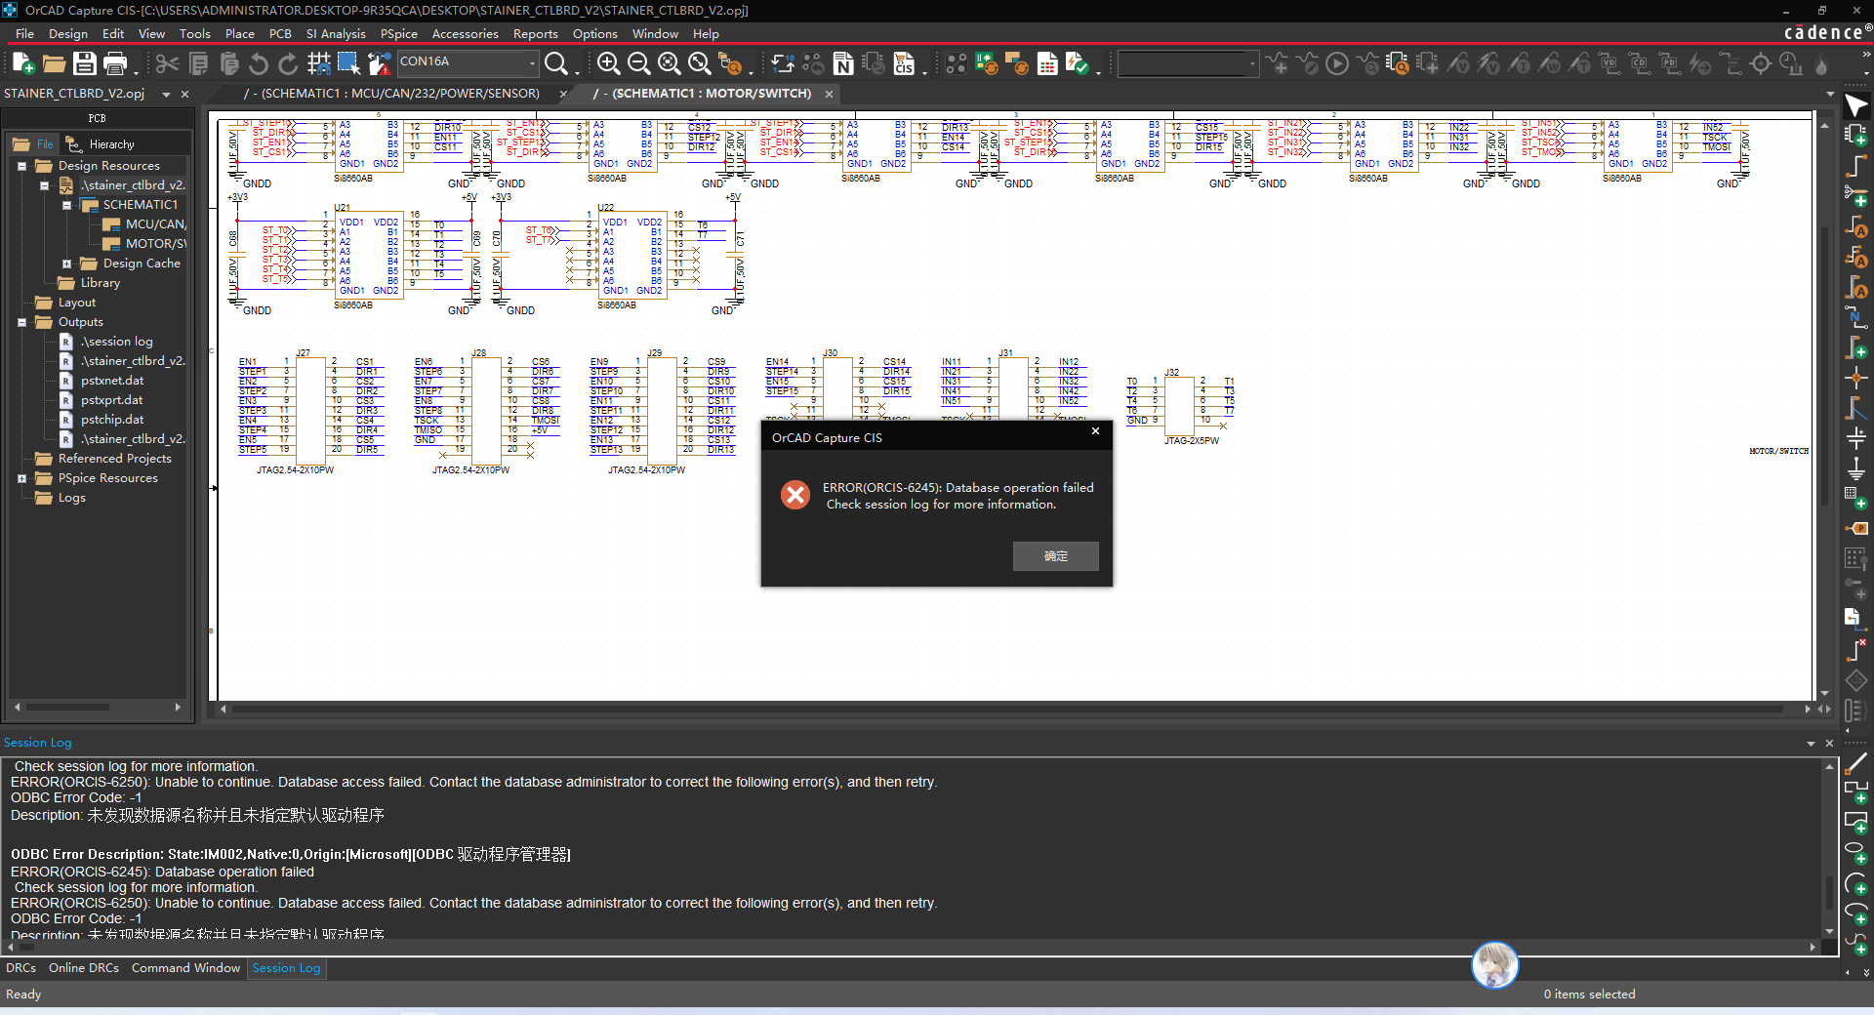The image size is (1874, 1015).
Task: Select the Place Junction tool
Action: click(1856, 378)
